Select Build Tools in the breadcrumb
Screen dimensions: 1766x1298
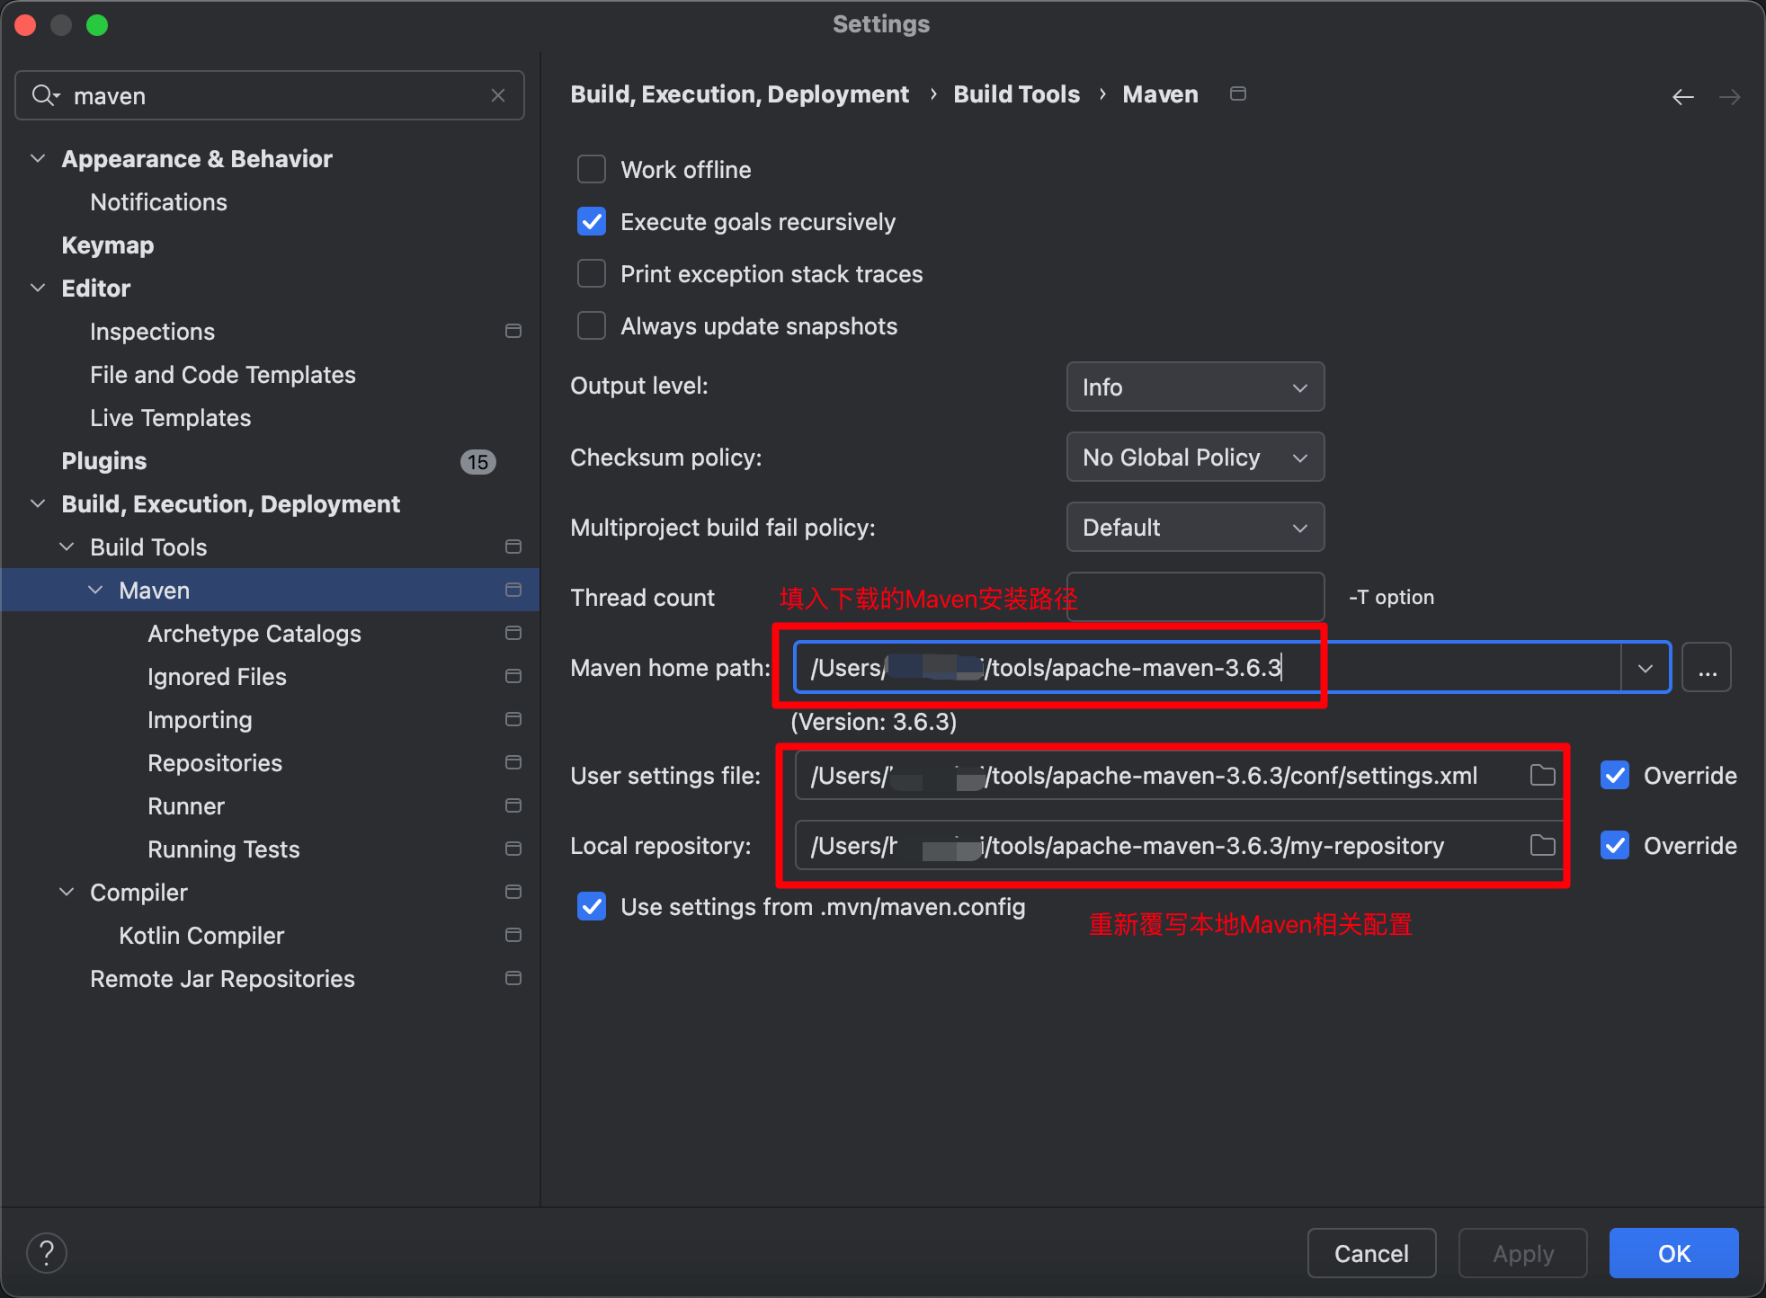click(1015, 93)
